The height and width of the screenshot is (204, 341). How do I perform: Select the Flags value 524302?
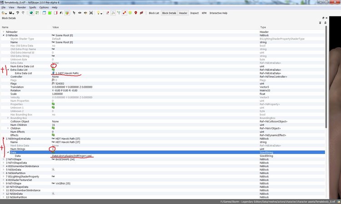click(x=60, y=84)
